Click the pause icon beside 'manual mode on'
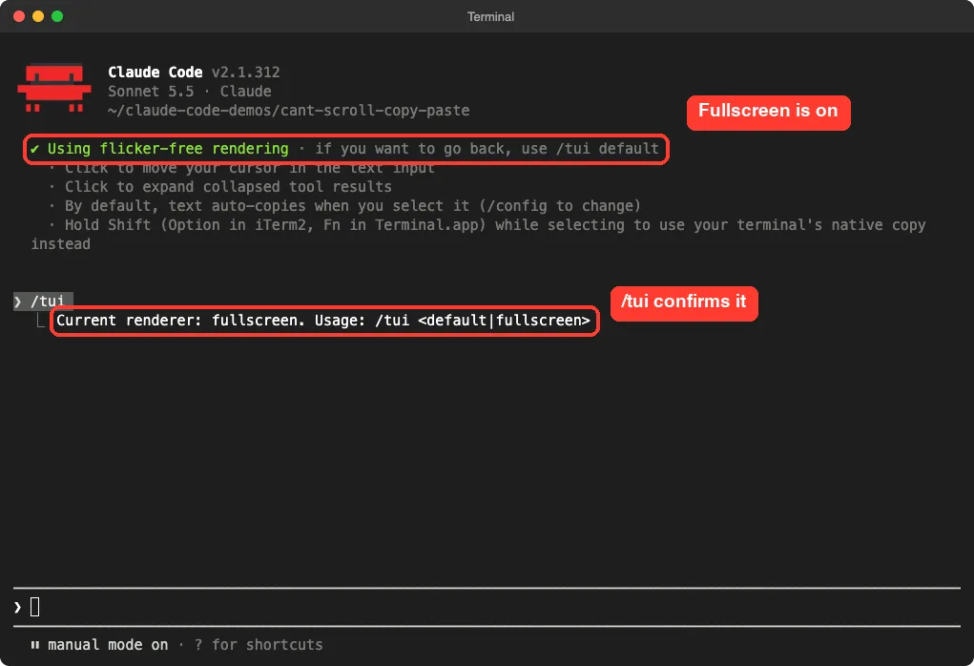Screen dimensions: 974x666 pyautogui.click(x=34, y=646)
